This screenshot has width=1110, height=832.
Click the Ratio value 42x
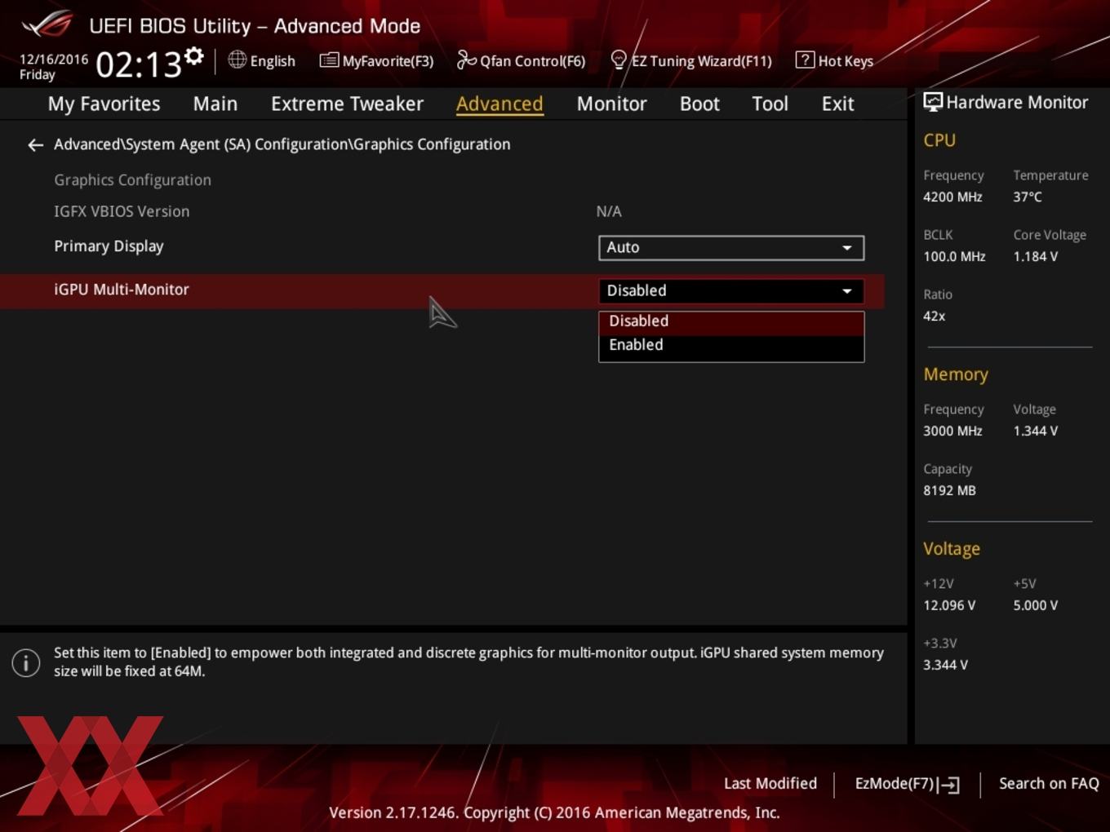click(935, 316)
